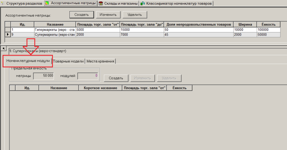Open the Структура разделов tab
This screenshot has width=287, height=150.
(22, 3)
